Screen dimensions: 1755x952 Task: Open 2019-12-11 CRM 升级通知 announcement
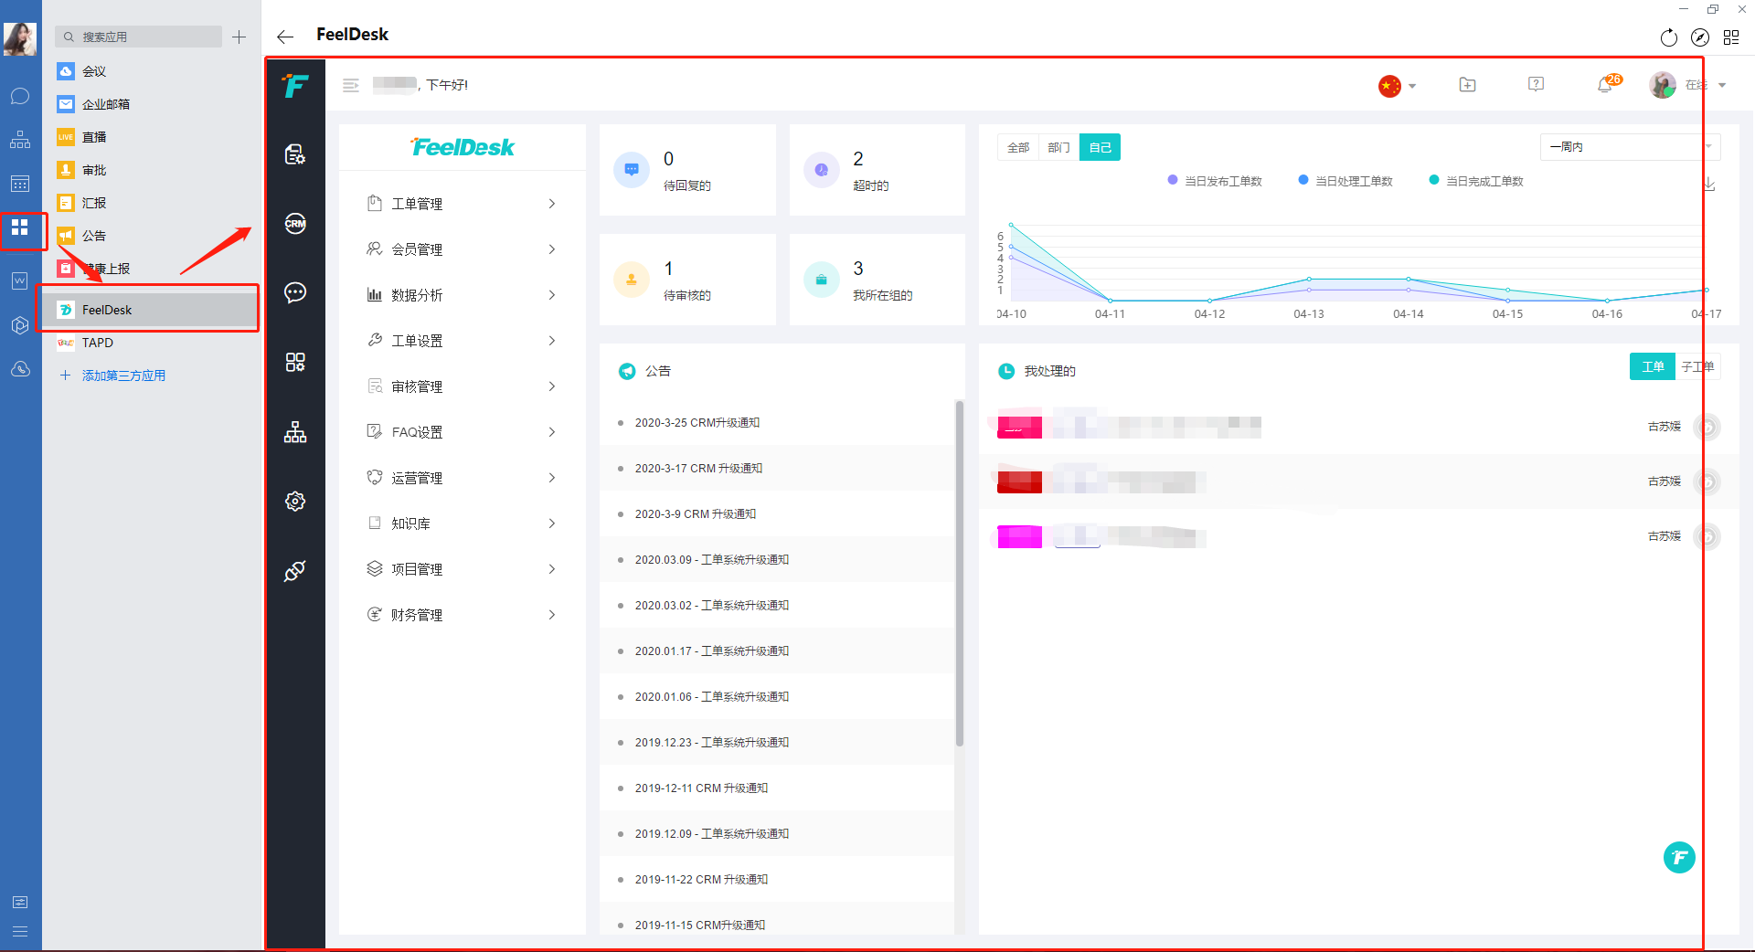pos(701,788)
